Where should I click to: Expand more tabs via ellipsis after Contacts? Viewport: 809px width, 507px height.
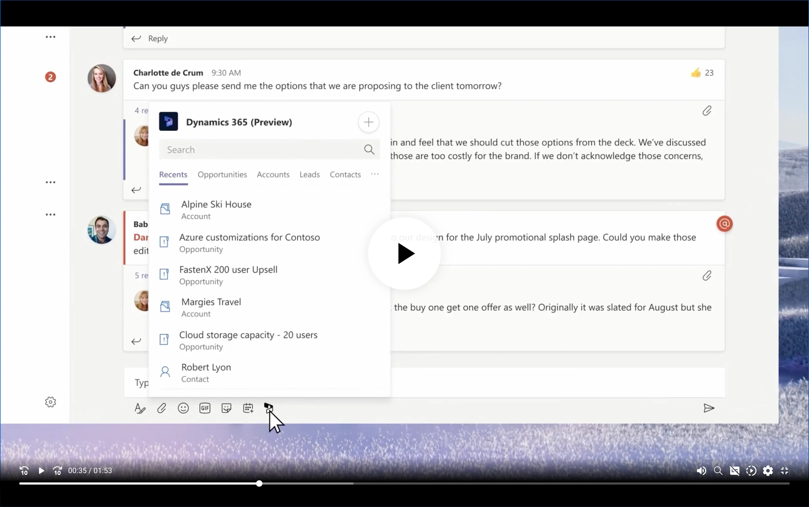tap(375, 174)
